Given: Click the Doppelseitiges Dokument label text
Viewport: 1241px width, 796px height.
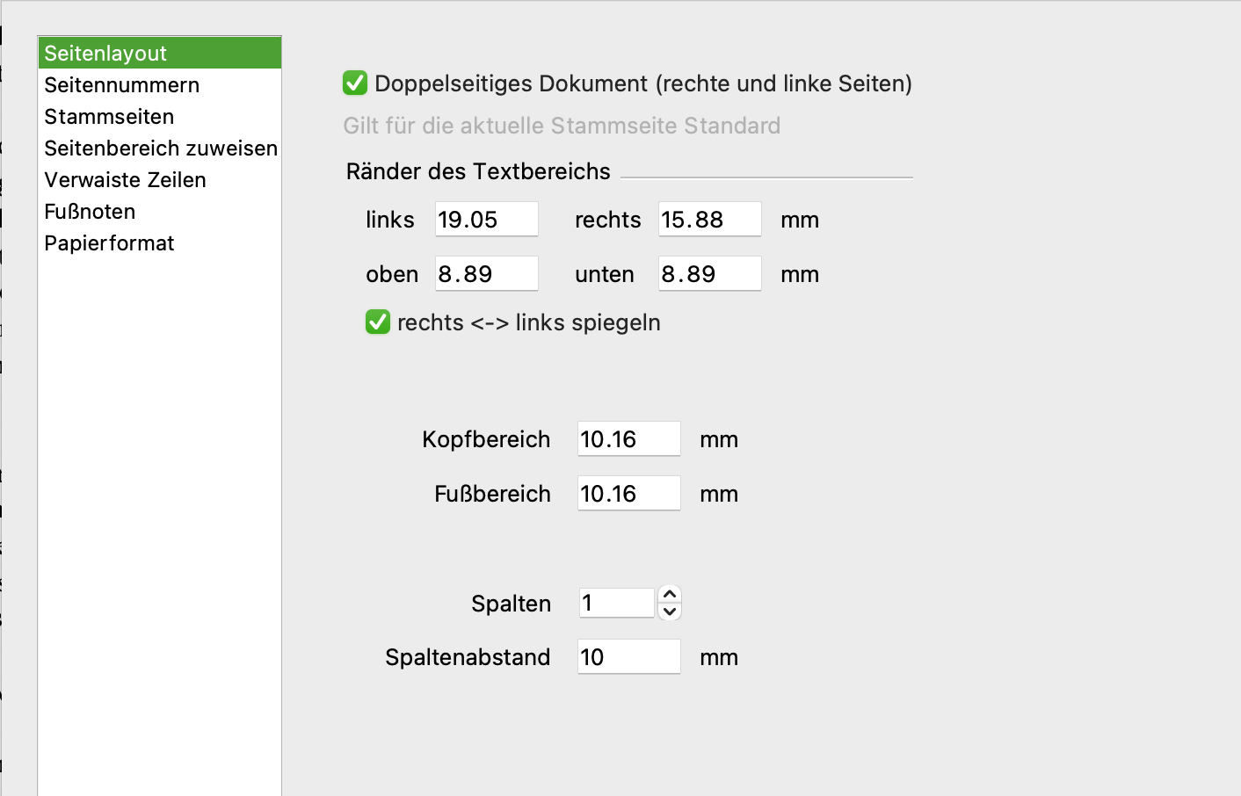Looking at the screenshot, I should (643, 83).
